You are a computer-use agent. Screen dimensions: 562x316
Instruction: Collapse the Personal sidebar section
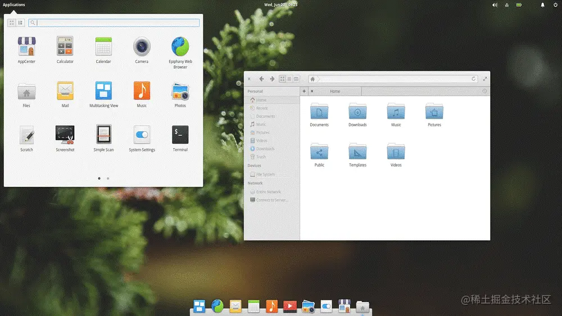coord(255,91)
